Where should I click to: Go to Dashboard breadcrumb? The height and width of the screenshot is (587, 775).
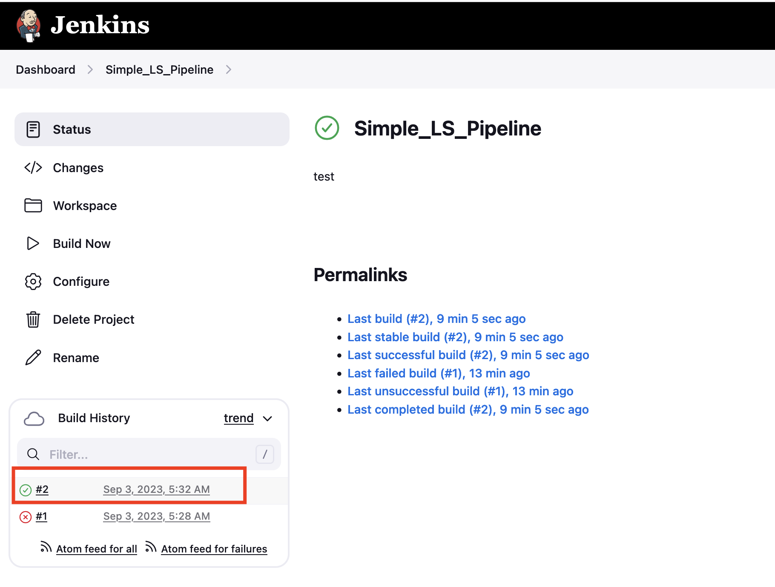[46, 70]
